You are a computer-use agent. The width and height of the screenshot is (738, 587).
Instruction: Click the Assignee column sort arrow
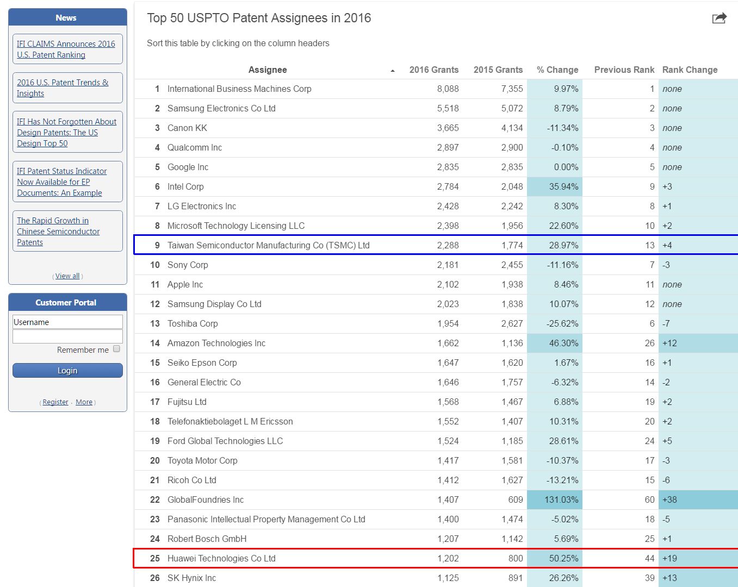click(393, 71)
